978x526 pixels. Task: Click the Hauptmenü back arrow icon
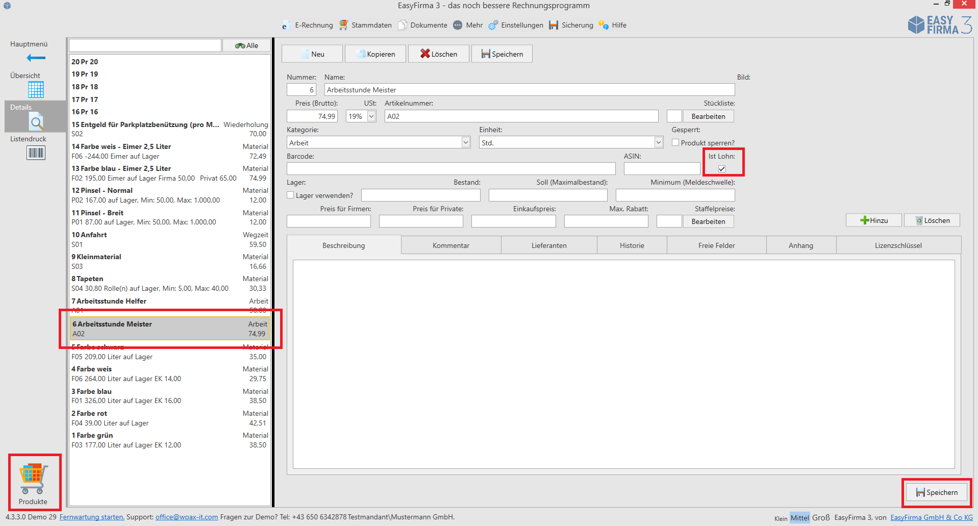36,58
